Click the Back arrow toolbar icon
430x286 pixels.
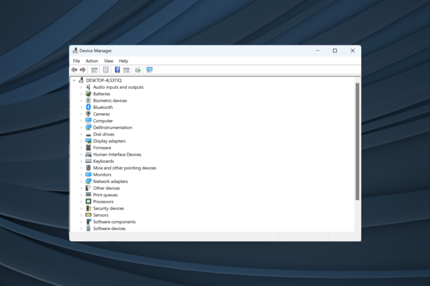(x=74, y=70)
